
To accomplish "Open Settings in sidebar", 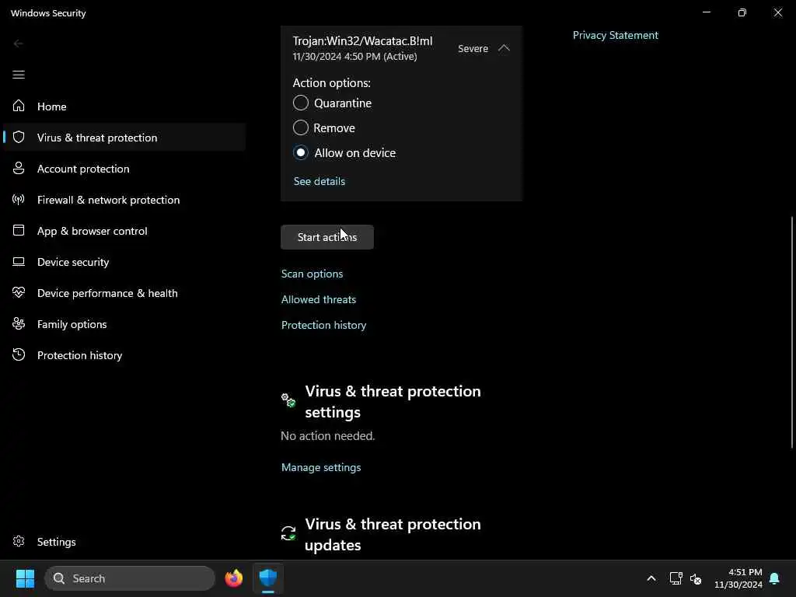I will coord(124,542).
